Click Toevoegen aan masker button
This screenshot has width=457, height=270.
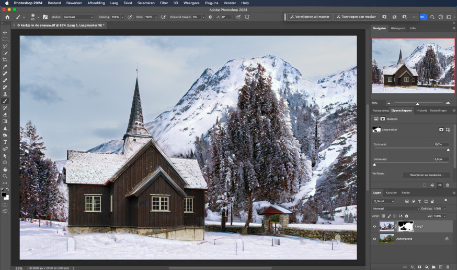pos(356,17)
